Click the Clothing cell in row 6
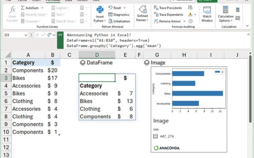The image size is (254, 158). click(28, 101)
